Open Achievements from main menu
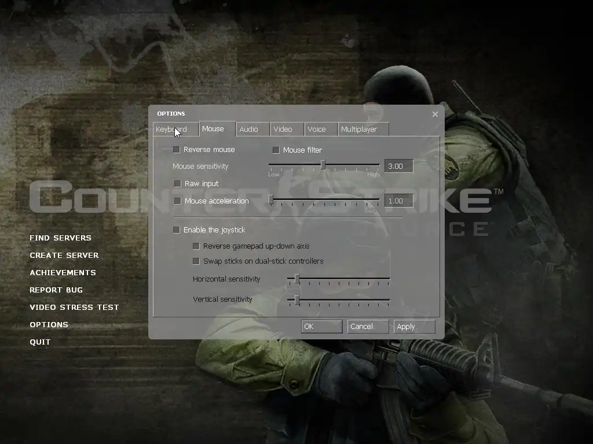 click(x=63, y=273)
